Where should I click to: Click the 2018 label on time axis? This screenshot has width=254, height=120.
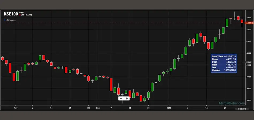click(169, 108)
